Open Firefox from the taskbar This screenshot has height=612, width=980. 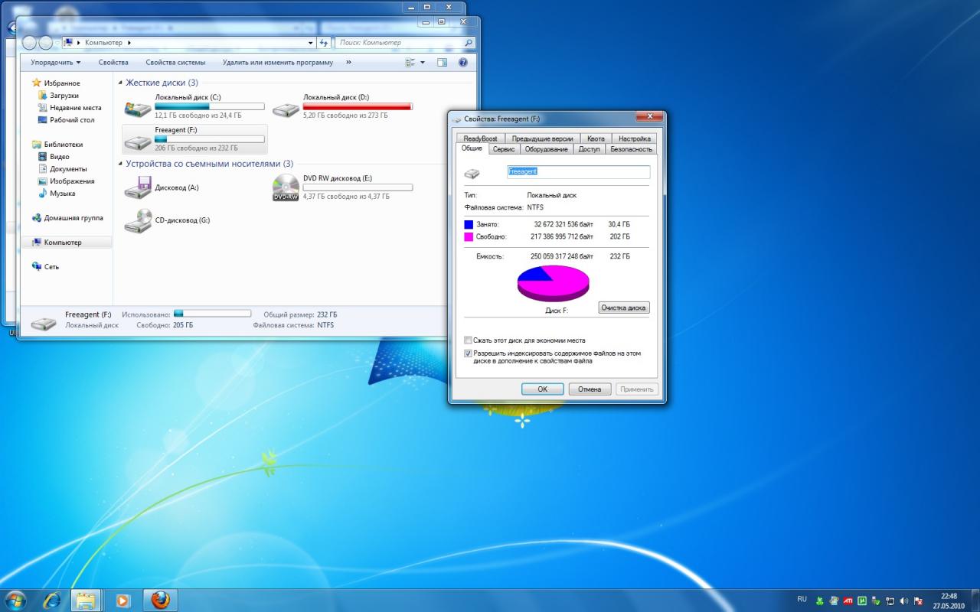click(160, 600)
